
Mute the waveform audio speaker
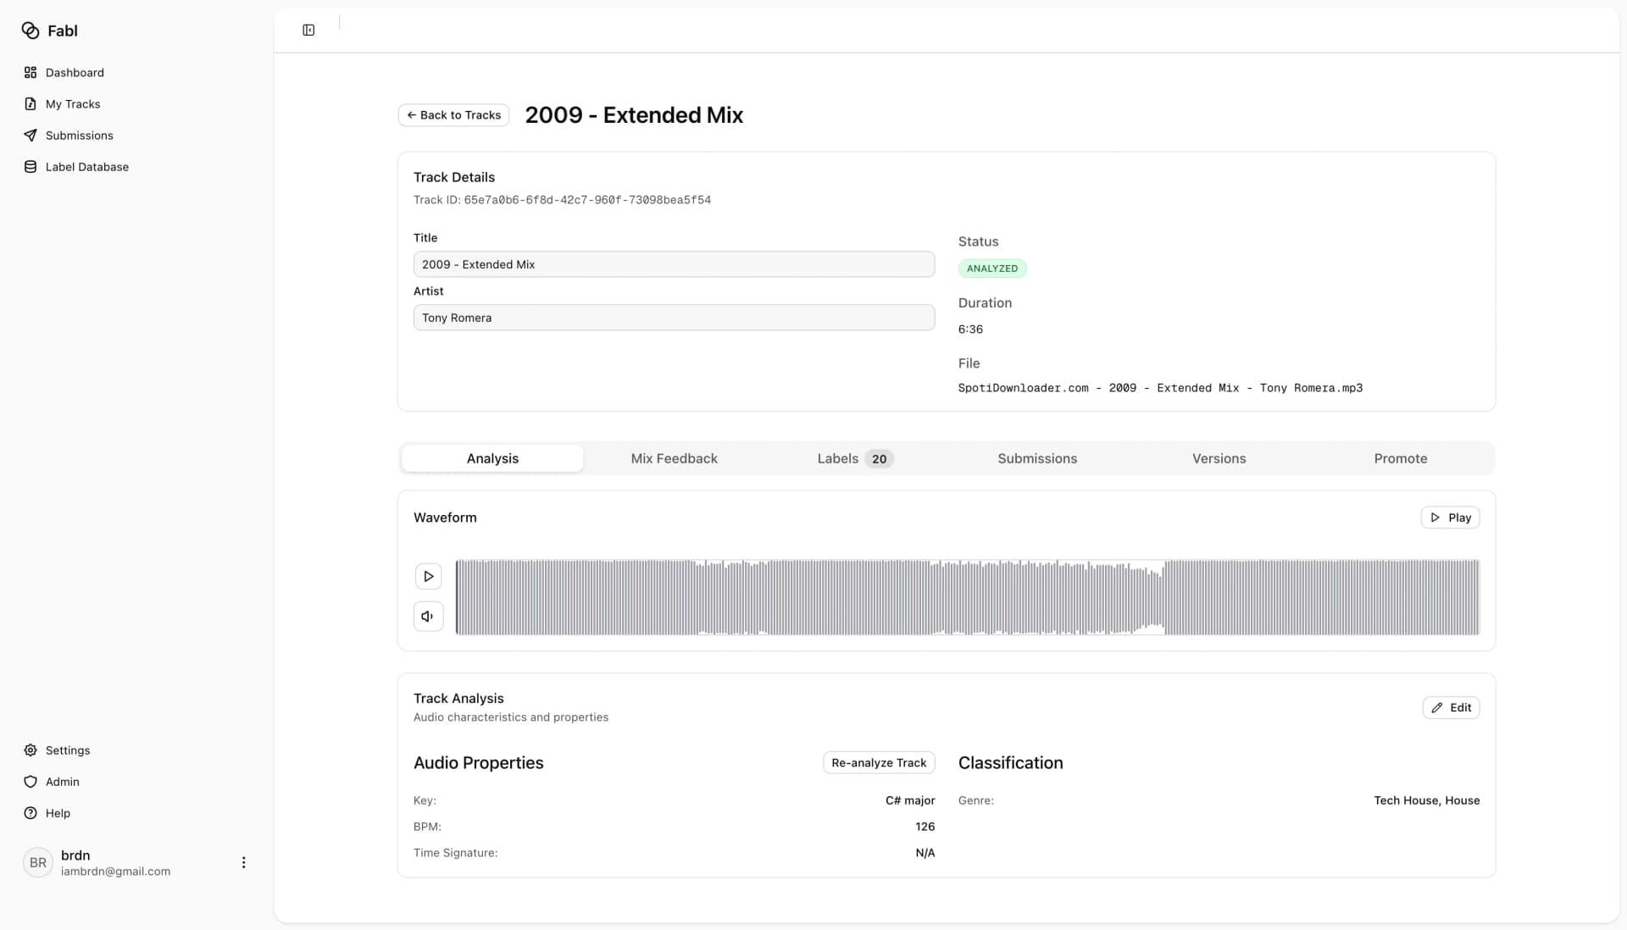[x=428, y=617]
